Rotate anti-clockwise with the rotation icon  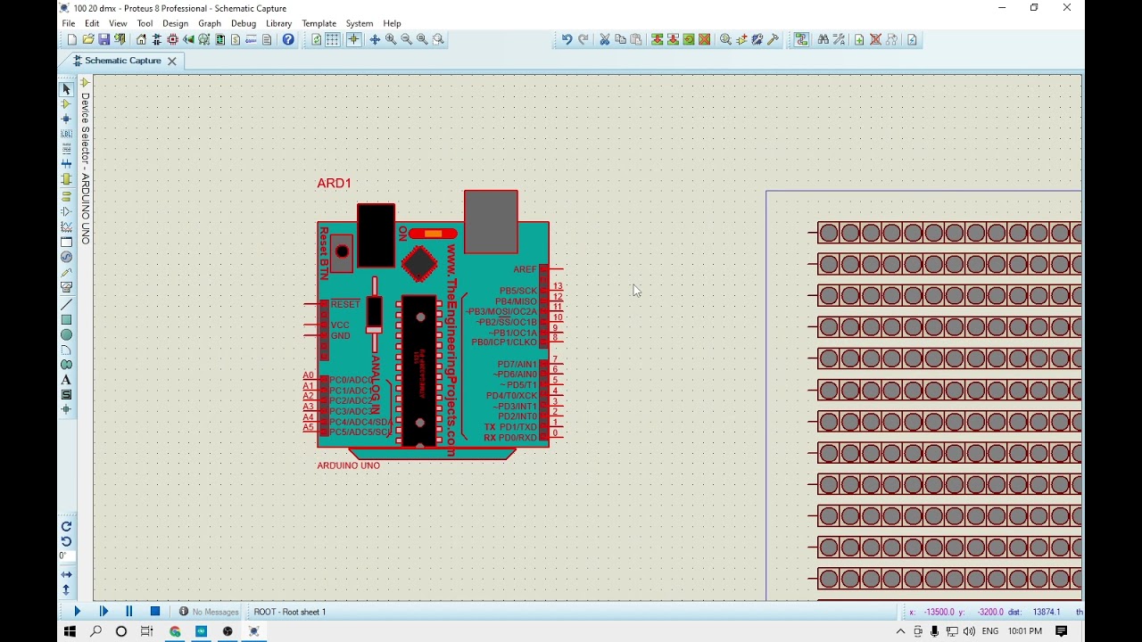[66, 541]
